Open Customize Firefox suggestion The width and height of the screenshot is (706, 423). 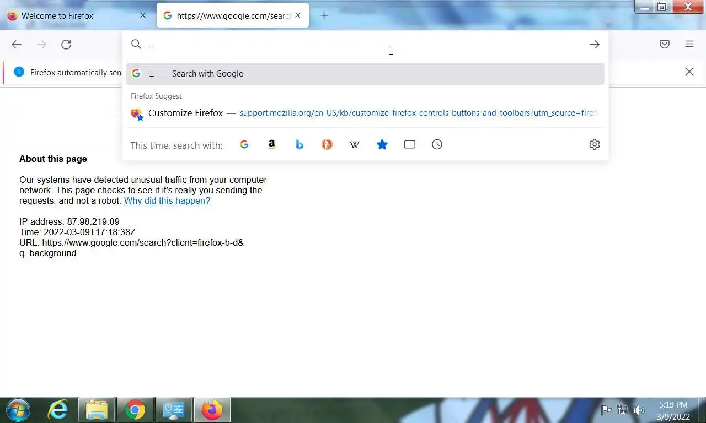[x=365, y=113]
